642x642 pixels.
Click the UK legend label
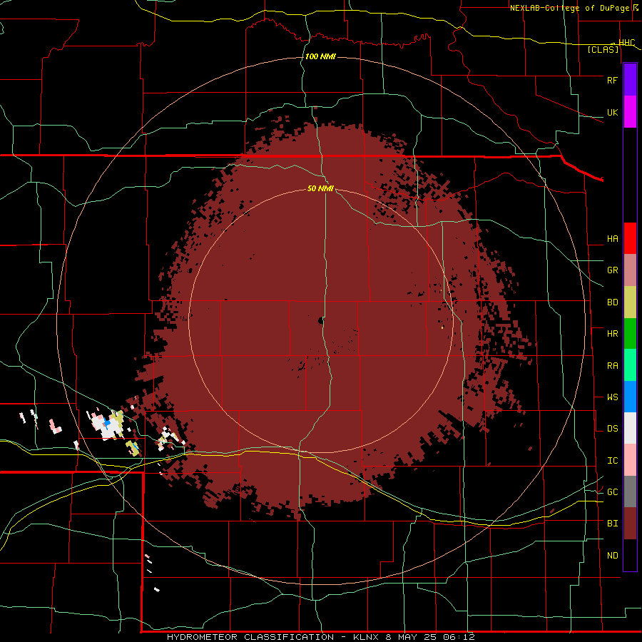pyautogui.click(x=612, y=113)
